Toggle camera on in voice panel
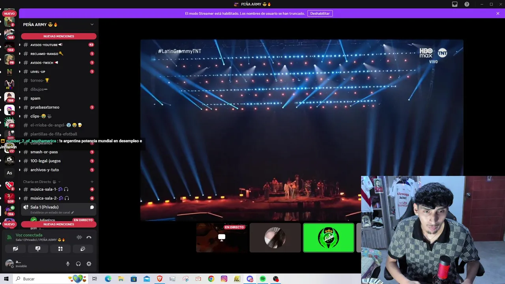 (15, 249)
